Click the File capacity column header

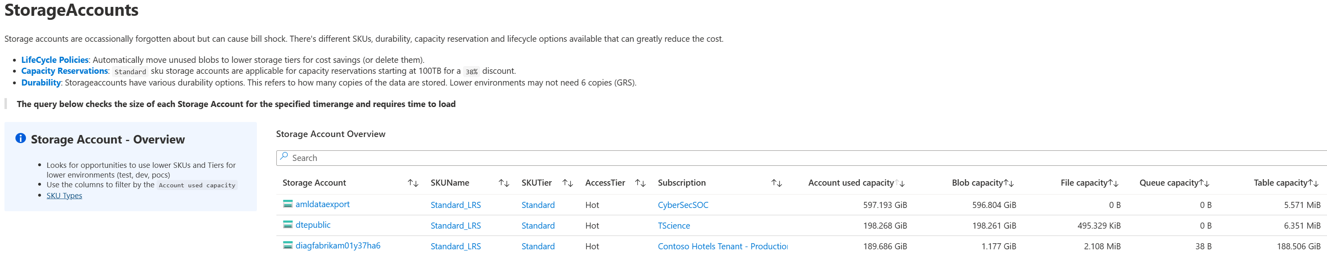(1084, 183)
